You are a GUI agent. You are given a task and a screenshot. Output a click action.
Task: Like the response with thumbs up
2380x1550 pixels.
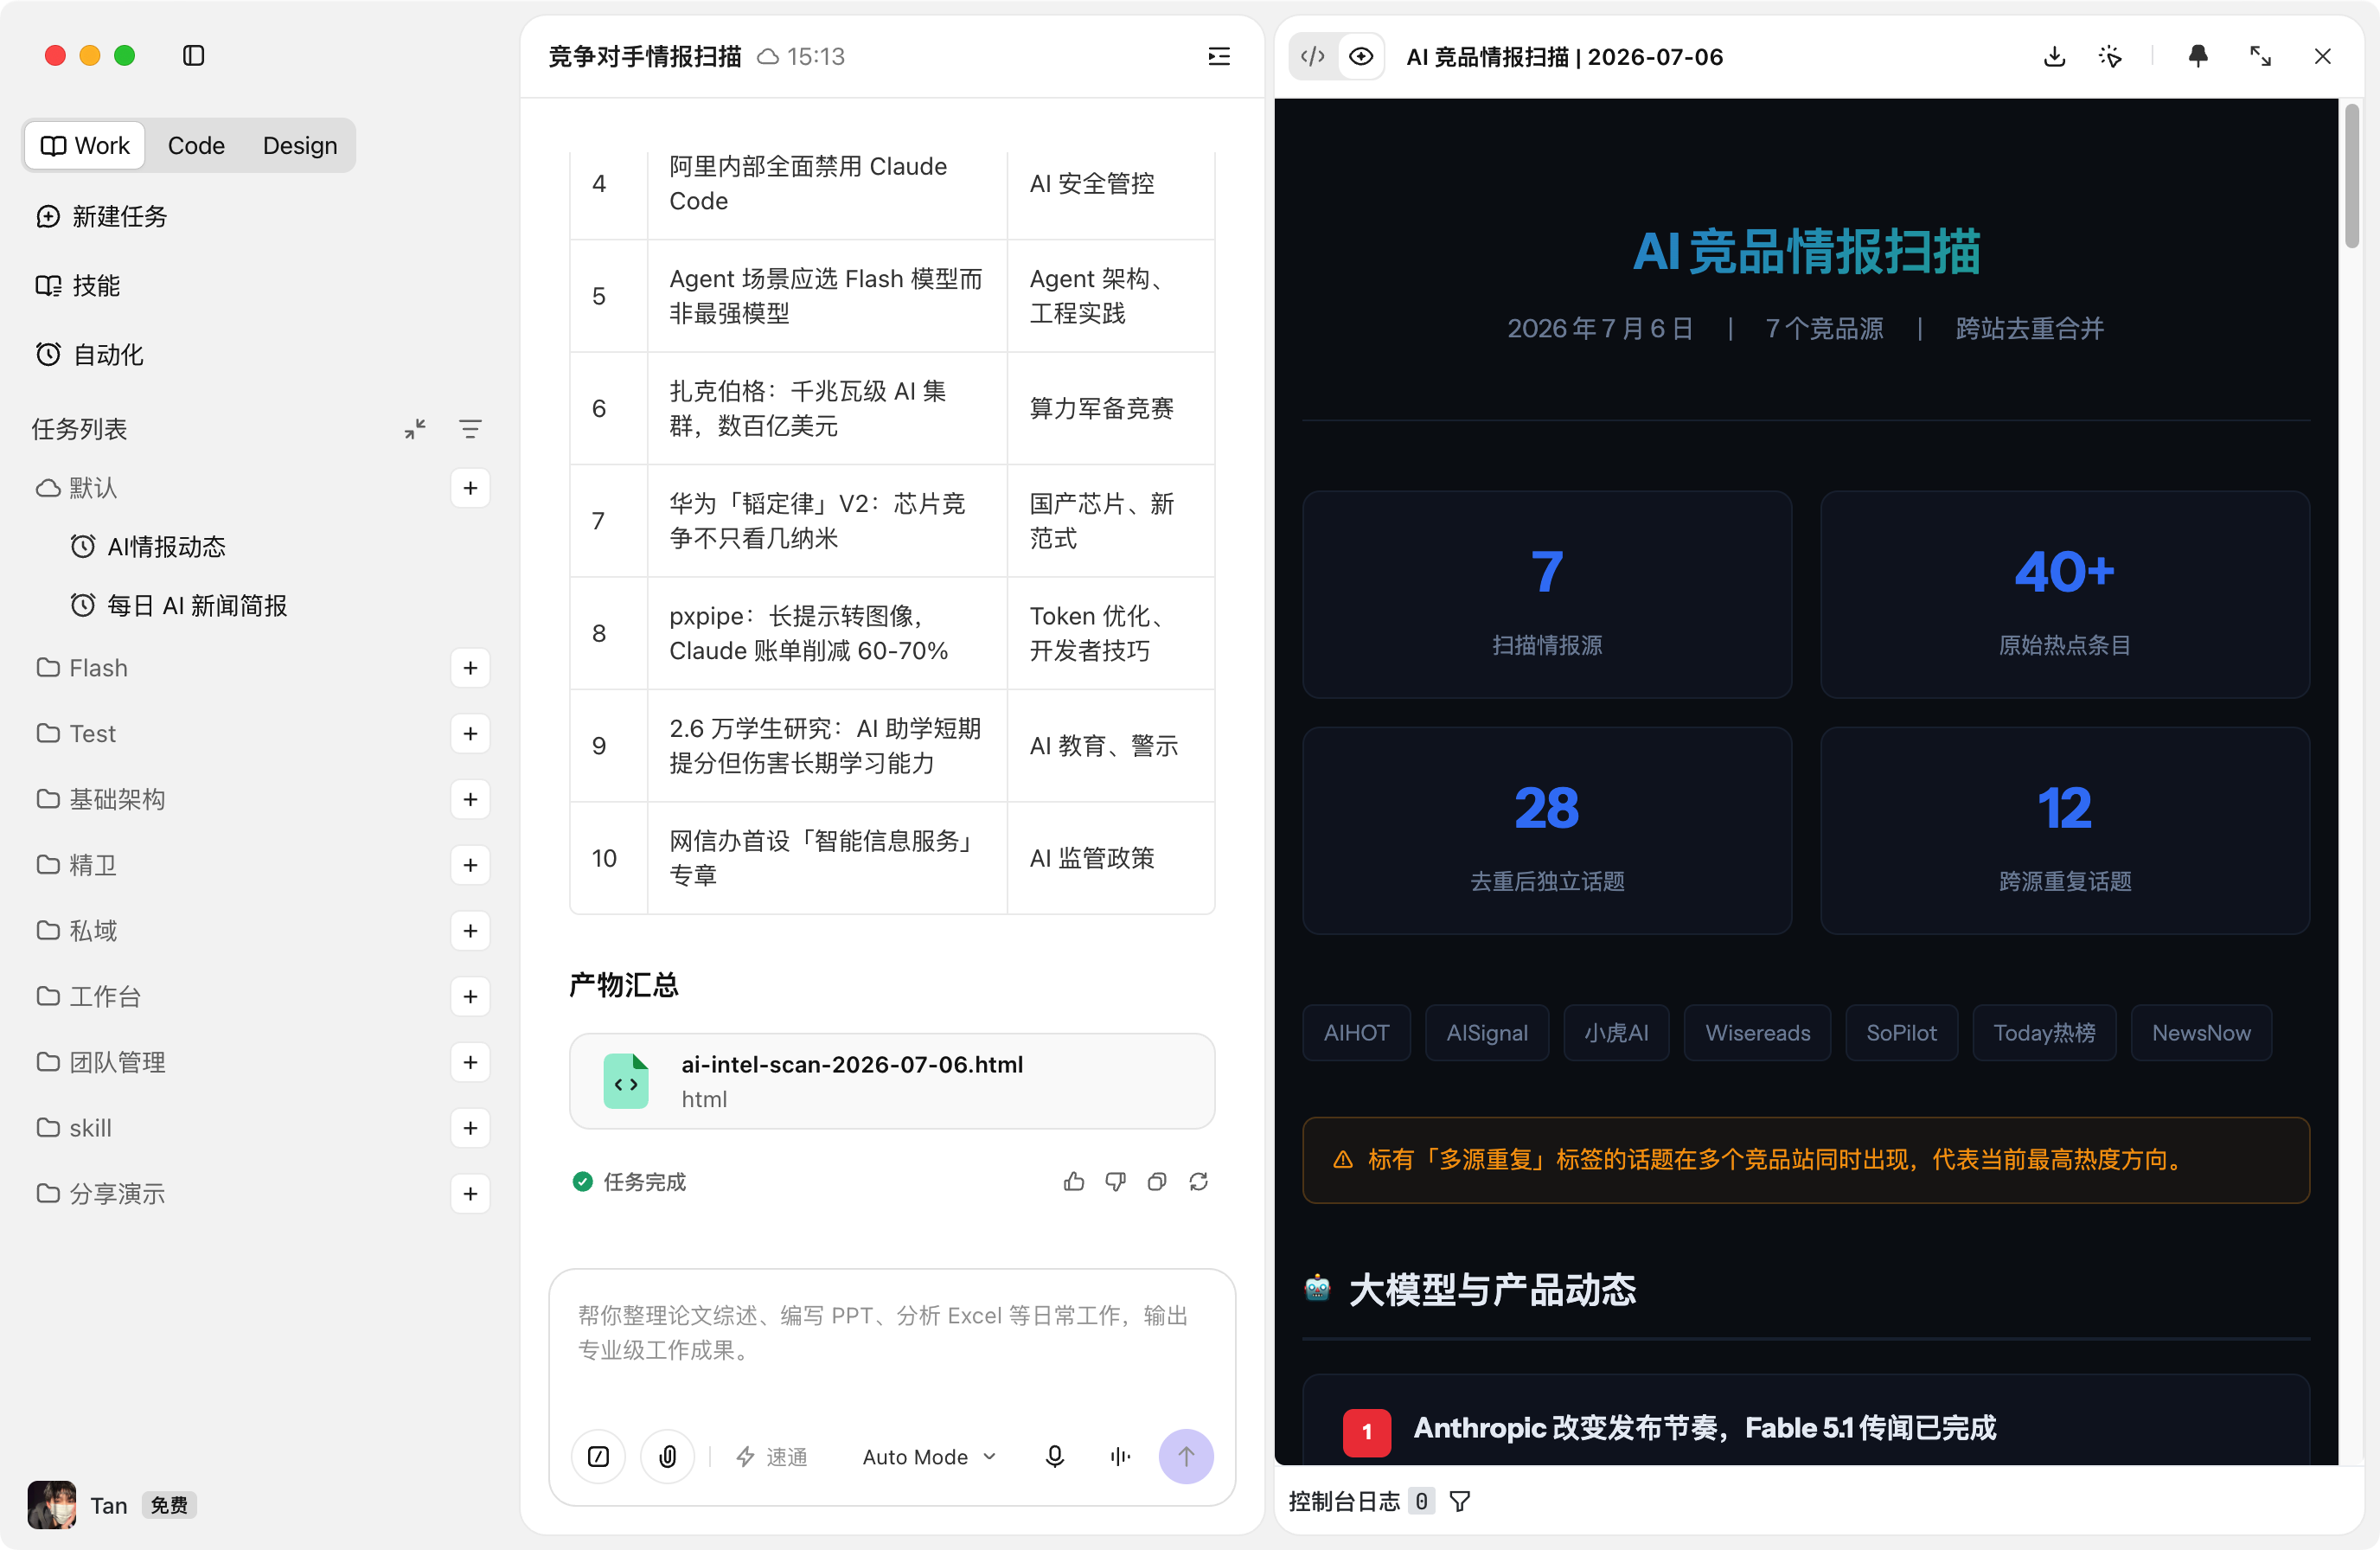tap(1074, 1182)
